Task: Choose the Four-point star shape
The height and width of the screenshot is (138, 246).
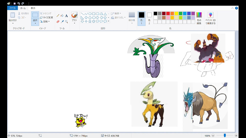Action: point(86,21)
